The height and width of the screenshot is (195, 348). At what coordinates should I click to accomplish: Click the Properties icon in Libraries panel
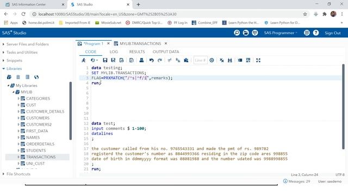(x=27, y=77)
